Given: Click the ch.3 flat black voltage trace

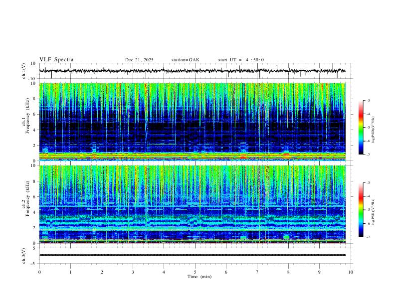Looking at the screenshot, I should (x=193, y=255).
